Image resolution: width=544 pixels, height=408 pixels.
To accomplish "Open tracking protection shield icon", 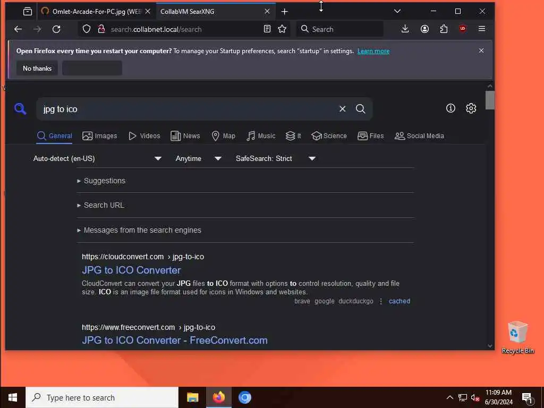I will (x=87, y=29).
